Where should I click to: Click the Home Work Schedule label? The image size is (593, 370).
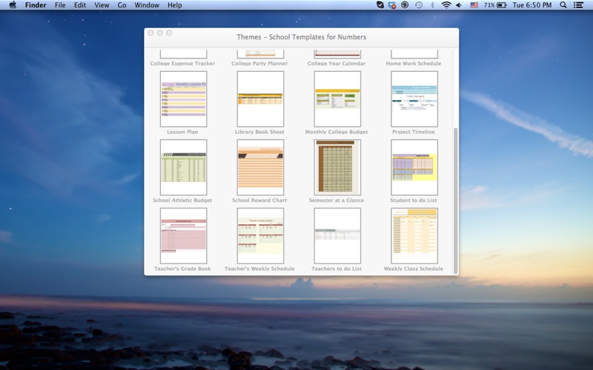click(x=414, y=64)
